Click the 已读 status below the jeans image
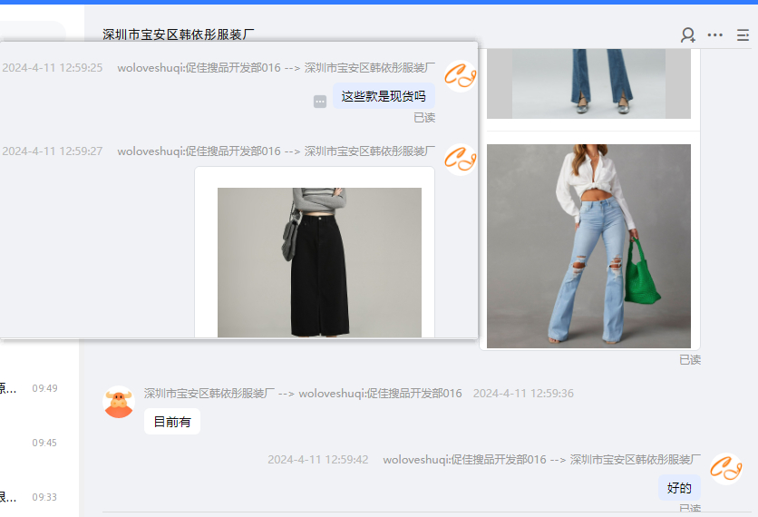Screen dimensions: 758x517 pos(690,360)
